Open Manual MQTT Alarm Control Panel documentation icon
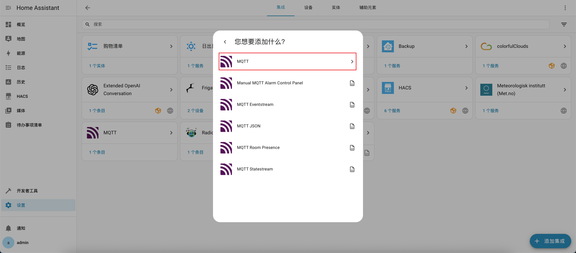 (x=352, y=83)
